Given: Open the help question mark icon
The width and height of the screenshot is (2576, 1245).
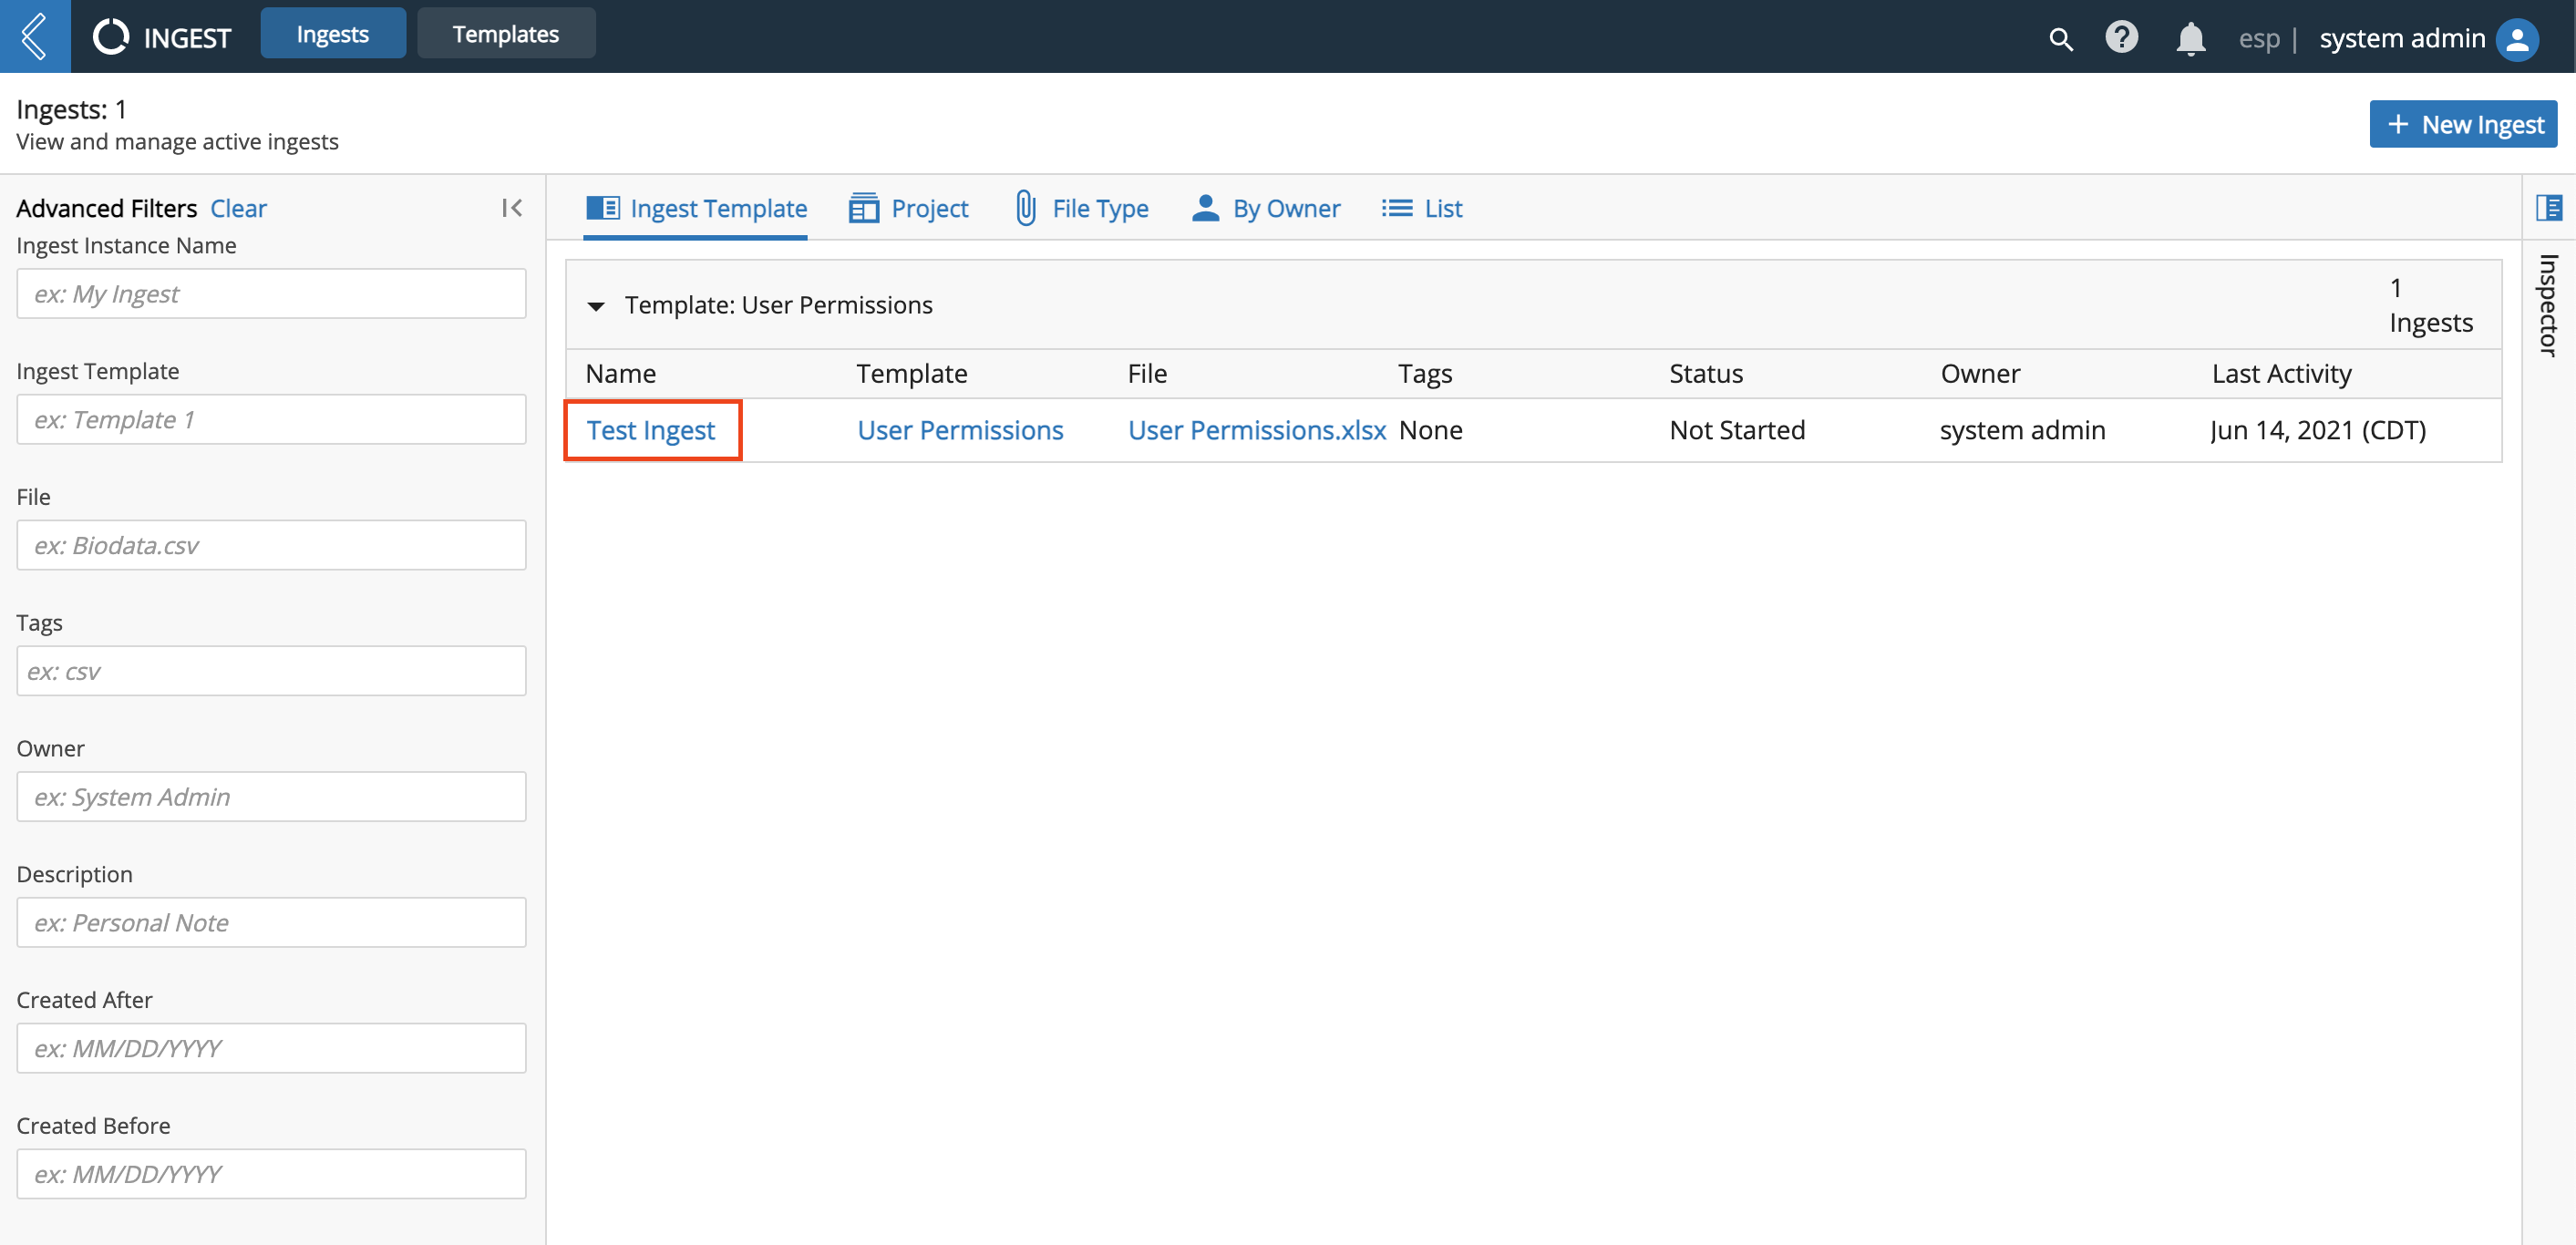Looking at the screenshot, I should click(2122, 38).
